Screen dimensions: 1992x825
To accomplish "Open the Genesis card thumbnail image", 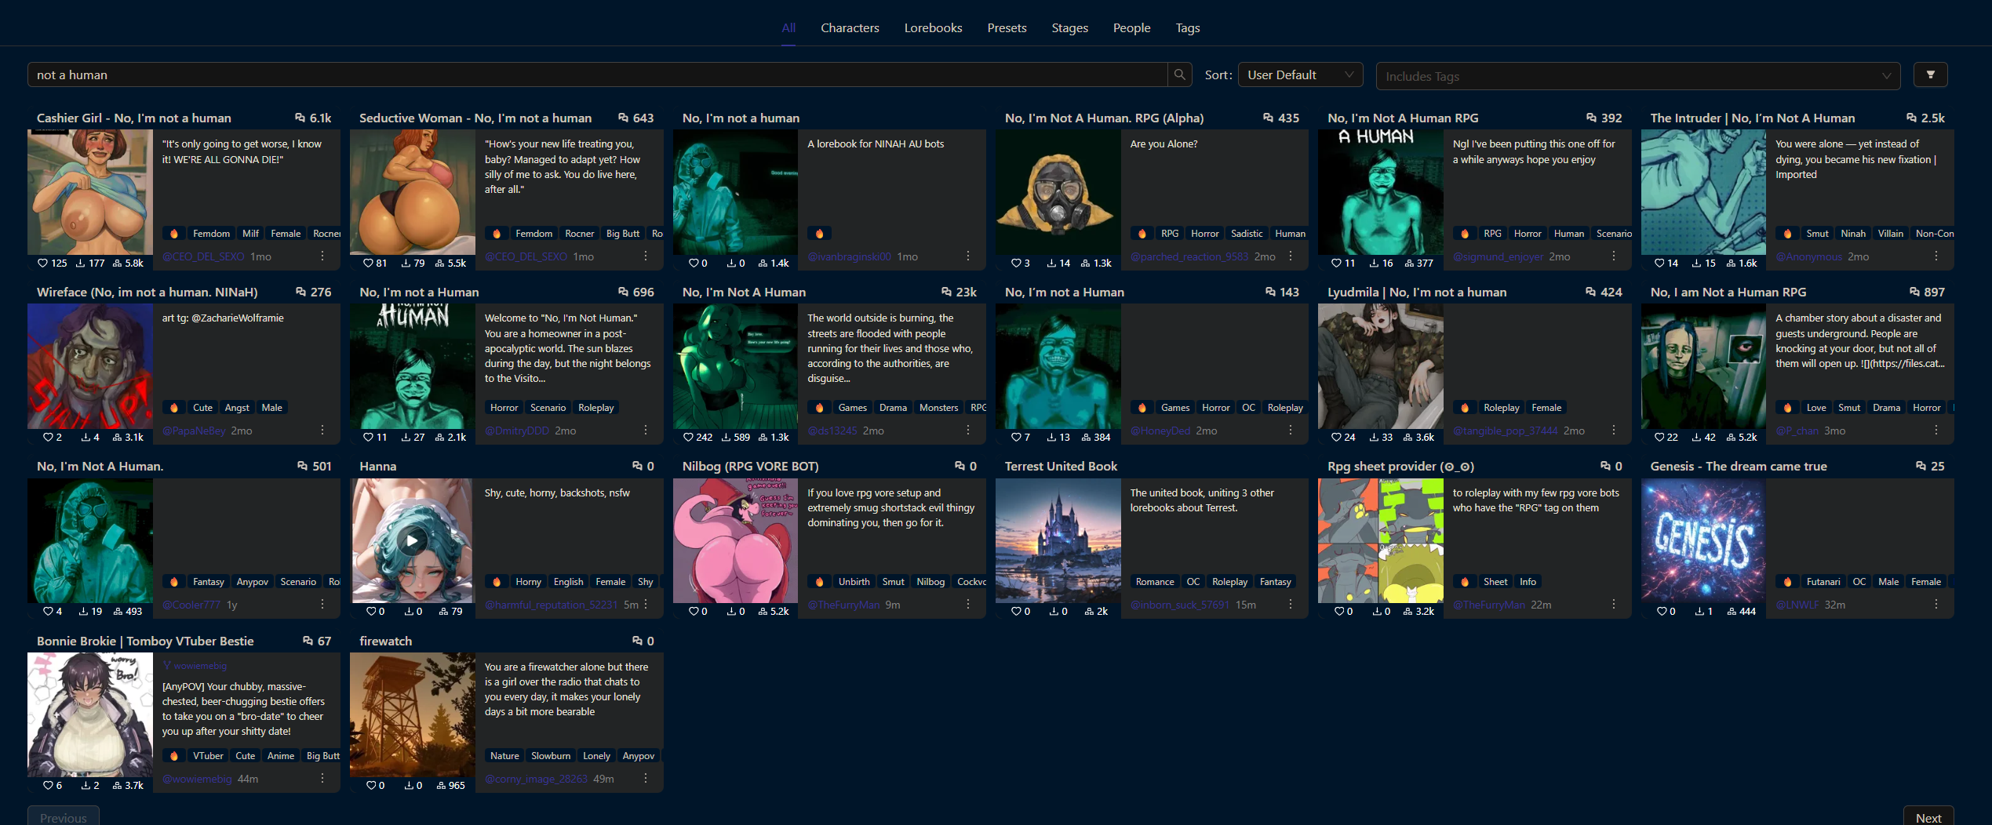I will tap(1703, 541).
